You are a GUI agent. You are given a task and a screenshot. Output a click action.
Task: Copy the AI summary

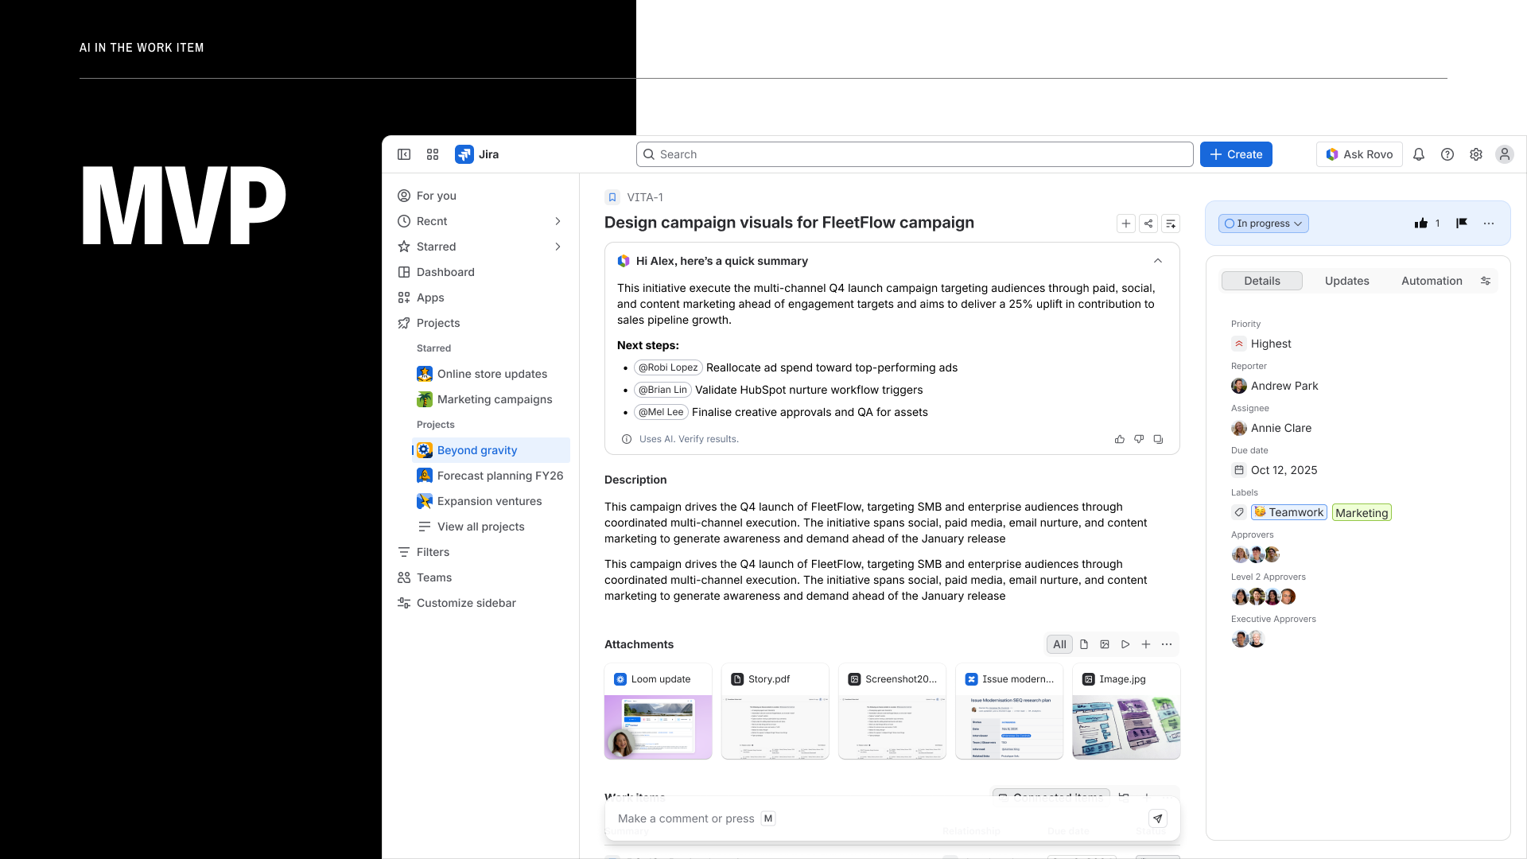[1158, 439]
